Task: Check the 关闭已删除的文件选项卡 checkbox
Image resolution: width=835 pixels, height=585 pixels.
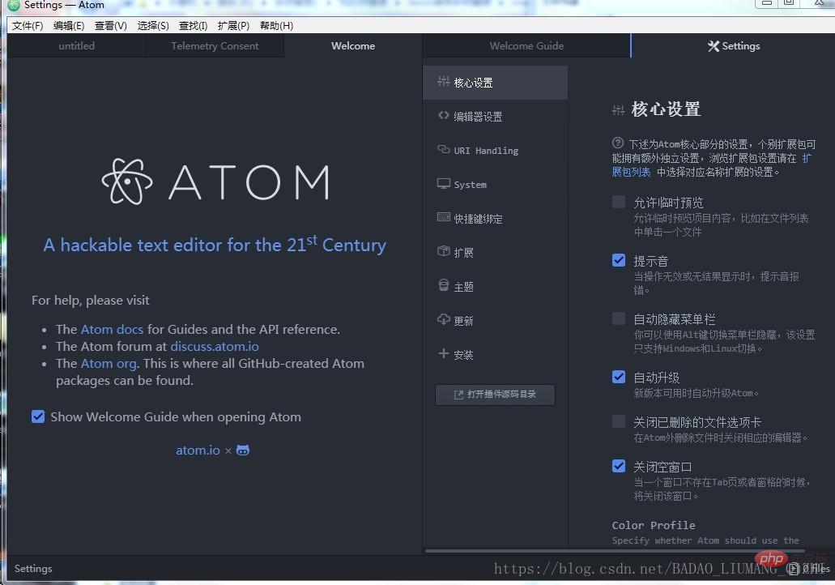Action: coord(618,422)
